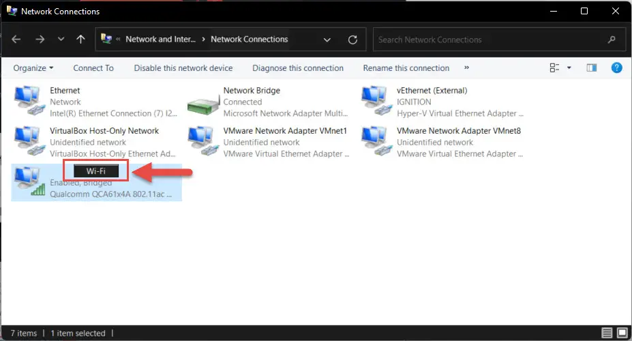Click the Search Network Connections field
This screenshot has height=341, width=632.
(499, 40)
